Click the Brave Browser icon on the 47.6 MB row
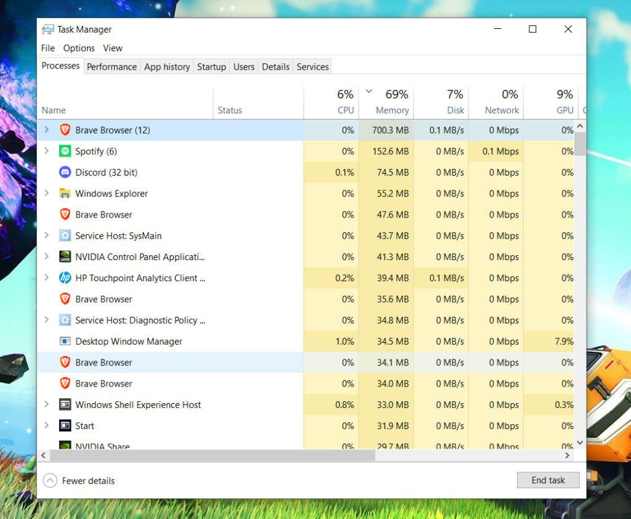Image resolution: width=631 pixels, height=519 pixels. [65, 215]
